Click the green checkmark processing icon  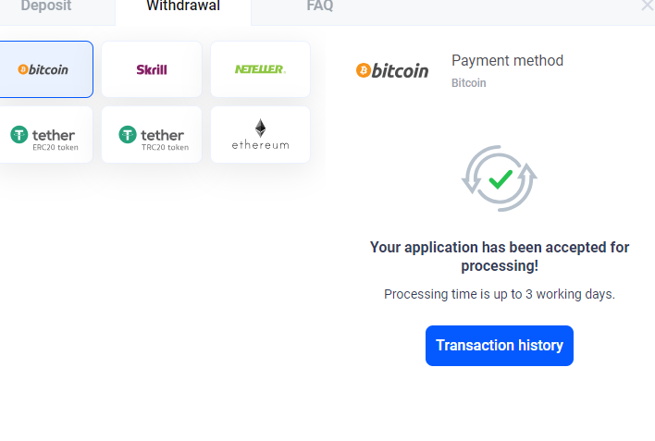click(x=500, y=178)
